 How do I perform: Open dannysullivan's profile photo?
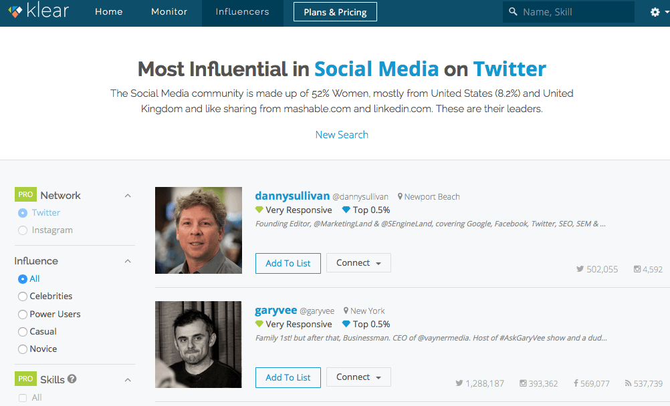pyautogui.click(x=199, y=230)
